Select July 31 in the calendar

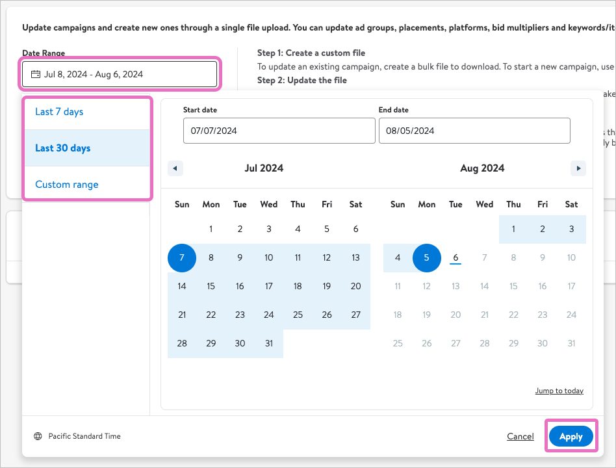click(x=269, y=343)
